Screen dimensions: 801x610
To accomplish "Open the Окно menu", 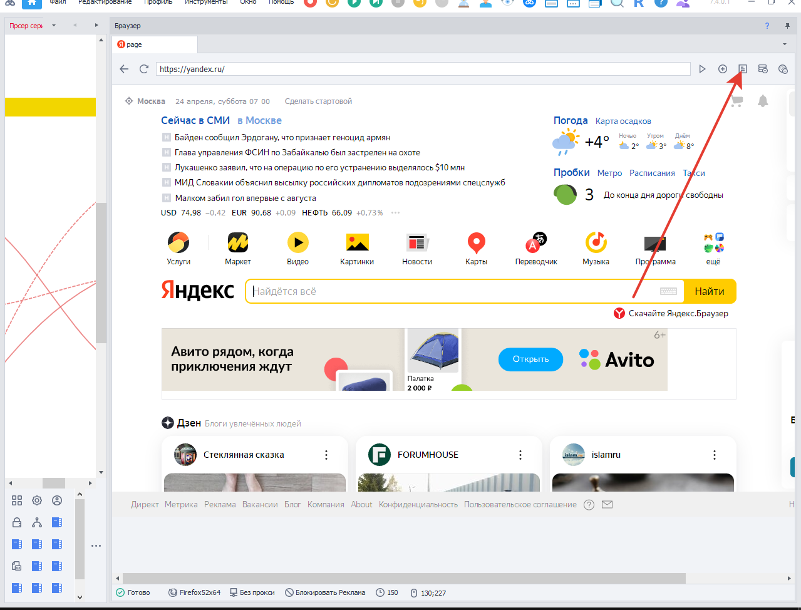I will coord(248,3).
